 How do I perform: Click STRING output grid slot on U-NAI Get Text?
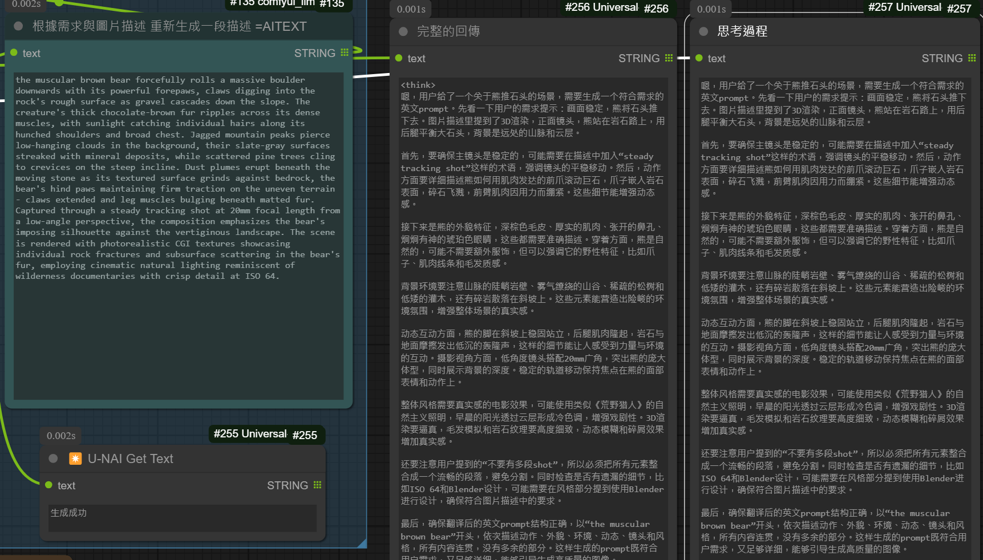pyautogui.click(x=317, y=485)
